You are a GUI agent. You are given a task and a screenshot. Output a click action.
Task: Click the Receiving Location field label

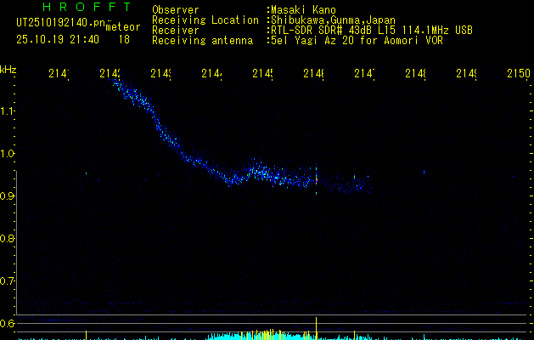(x=205, y=20)
